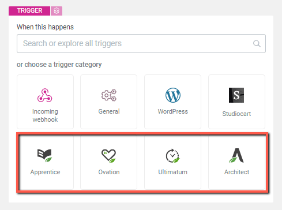Choose the Ovation heart icon
282x210 pixels.
point(109,156)
